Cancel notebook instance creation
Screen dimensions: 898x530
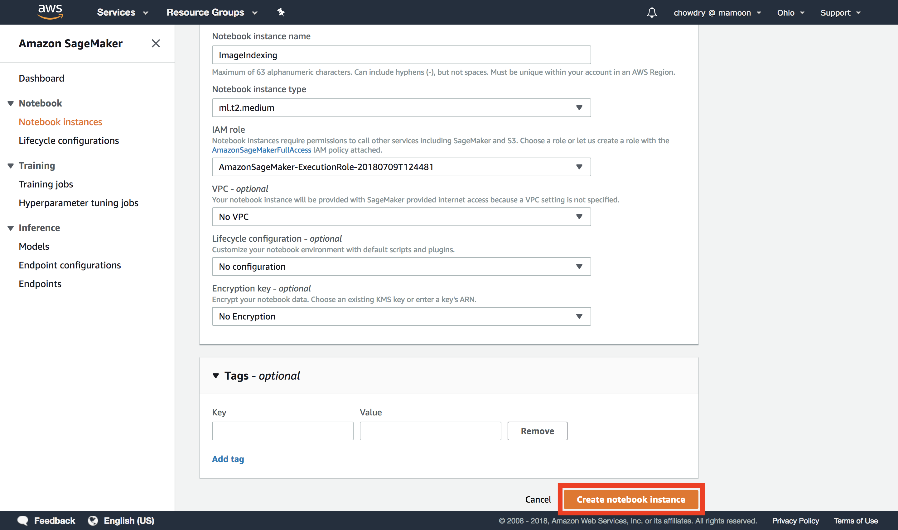(538, 499)
